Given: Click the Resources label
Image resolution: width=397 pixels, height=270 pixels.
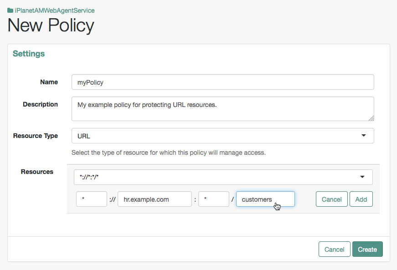Looking at the screenshot, I should click(x=37, y=172).
